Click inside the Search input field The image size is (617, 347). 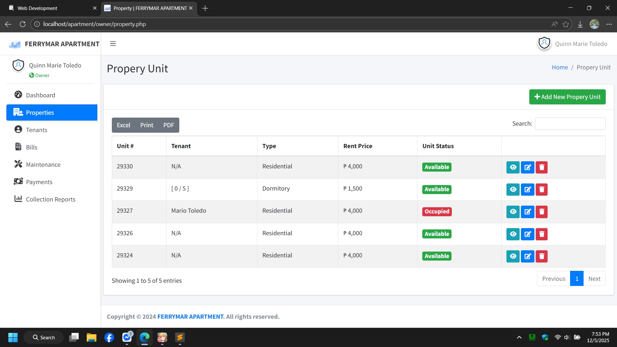[570, 124]
